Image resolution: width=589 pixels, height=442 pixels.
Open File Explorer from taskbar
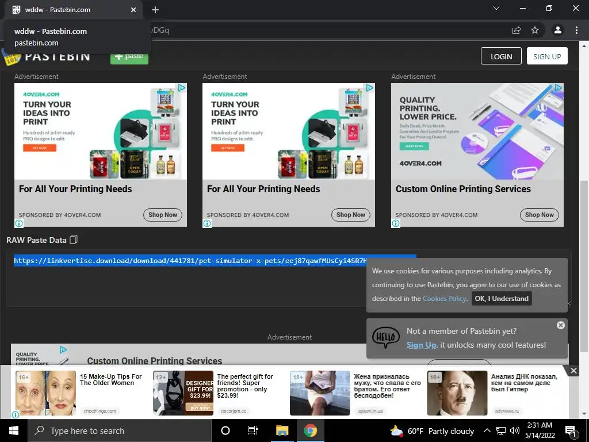(282, 430)
